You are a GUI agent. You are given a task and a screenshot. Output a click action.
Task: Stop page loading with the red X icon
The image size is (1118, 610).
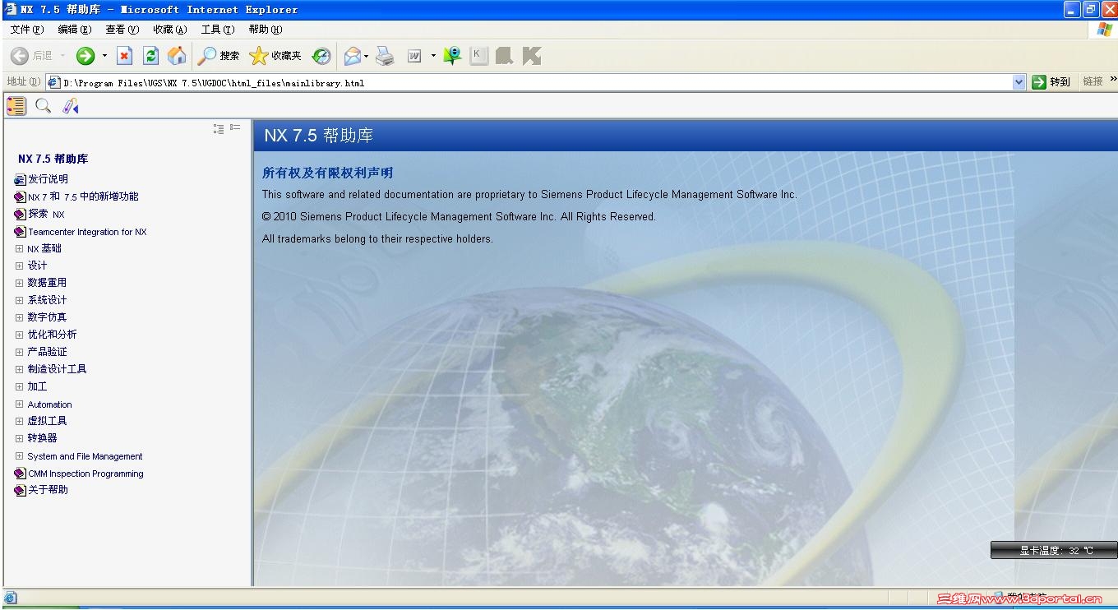(x=124, y=56)
